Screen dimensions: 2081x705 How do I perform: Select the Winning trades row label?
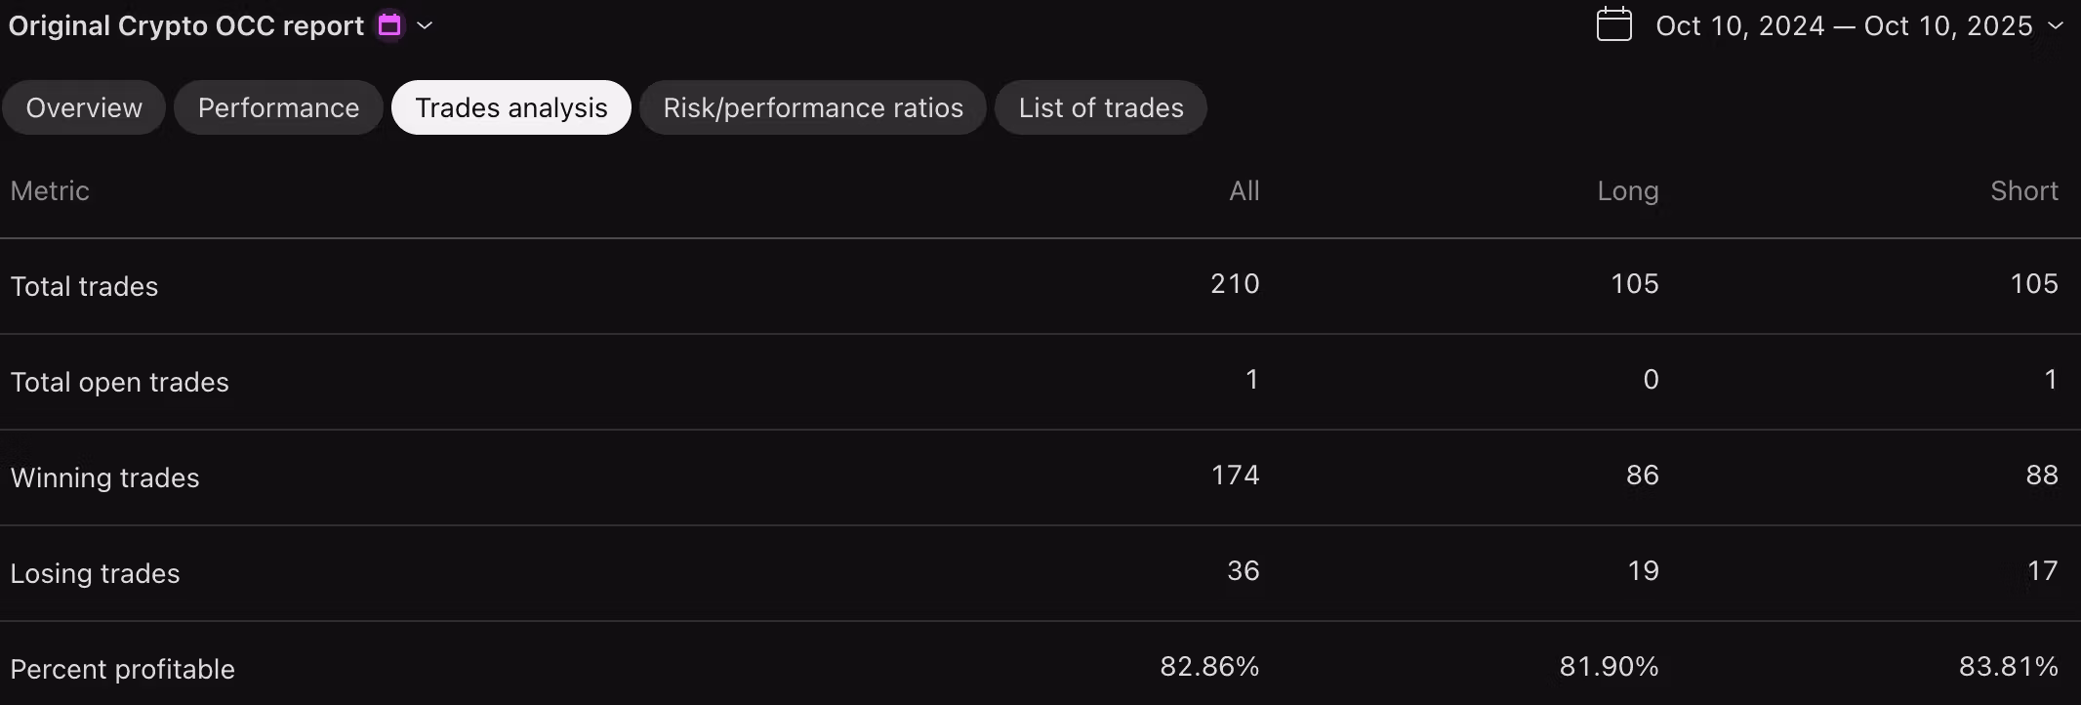[104, 477]
